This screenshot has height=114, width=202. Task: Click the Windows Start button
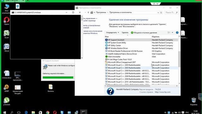tap(5, 112)
